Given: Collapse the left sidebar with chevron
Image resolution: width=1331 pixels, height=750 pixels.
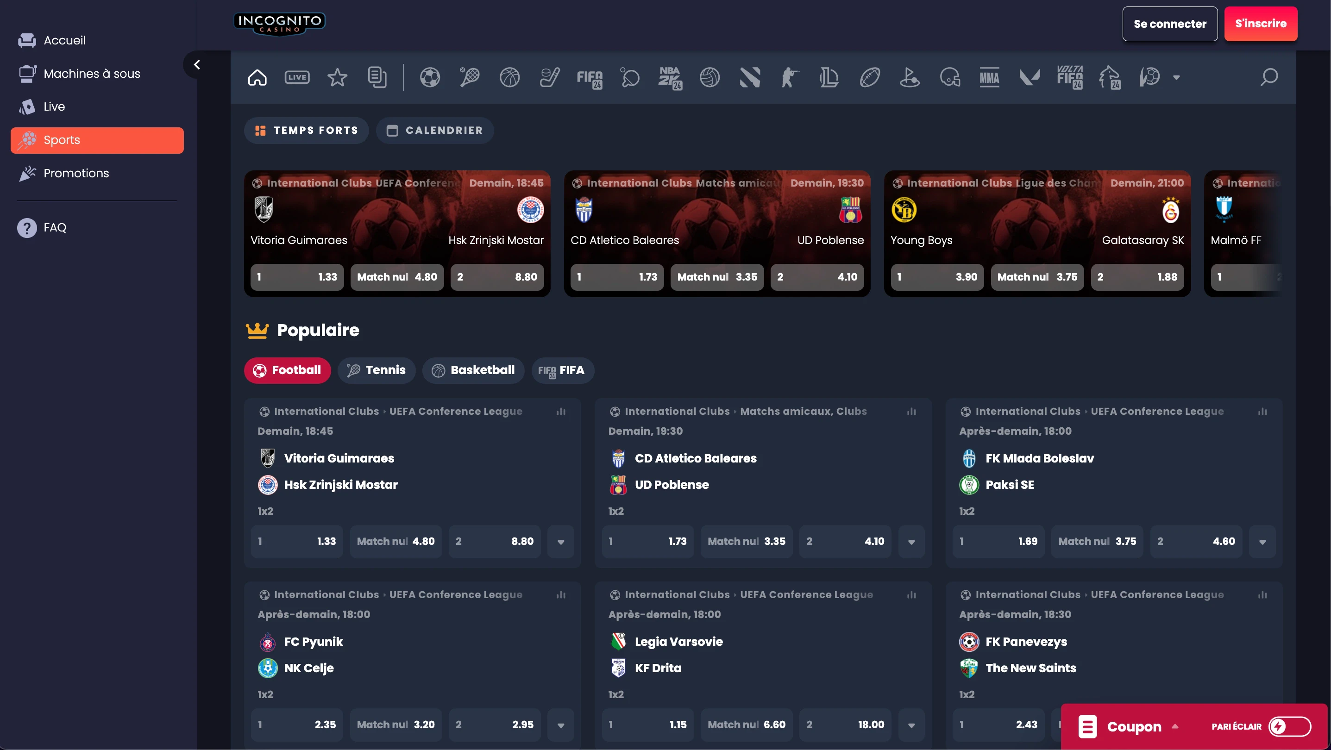Looking at the screenshot, I should tap(196, 64).
